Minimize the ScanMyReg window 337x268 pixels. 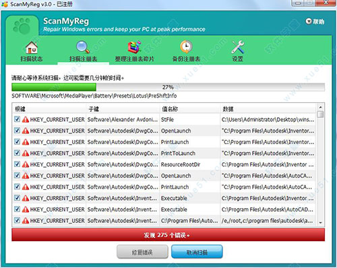tap(299, 3)
